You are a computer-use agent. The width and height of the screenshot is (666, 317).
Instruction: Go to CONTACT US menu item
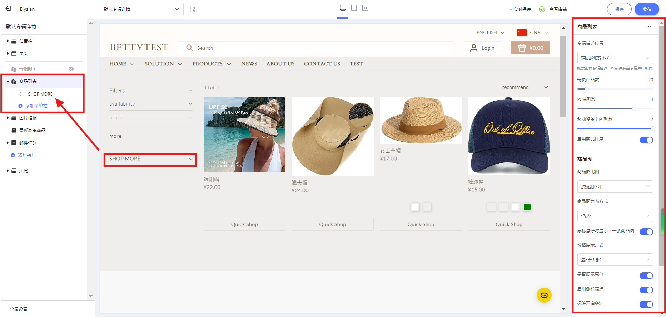[x=322, y=64]
